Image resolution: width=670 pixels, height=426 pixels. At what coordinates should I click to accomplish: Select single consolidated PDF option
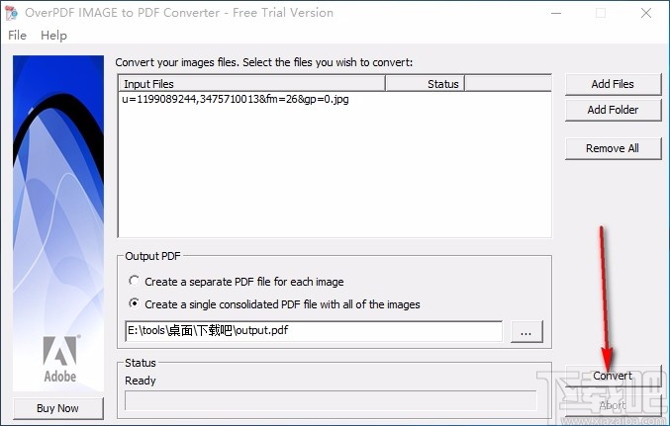point(274,303)
